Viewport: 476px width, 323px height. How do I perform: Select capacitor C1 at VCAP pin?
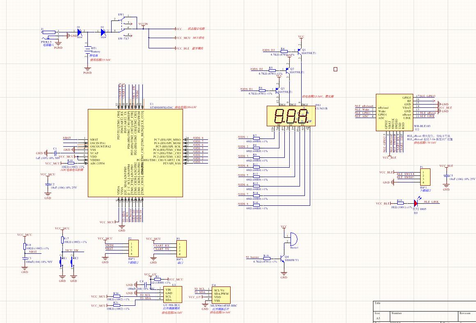[x=55, y=153]
